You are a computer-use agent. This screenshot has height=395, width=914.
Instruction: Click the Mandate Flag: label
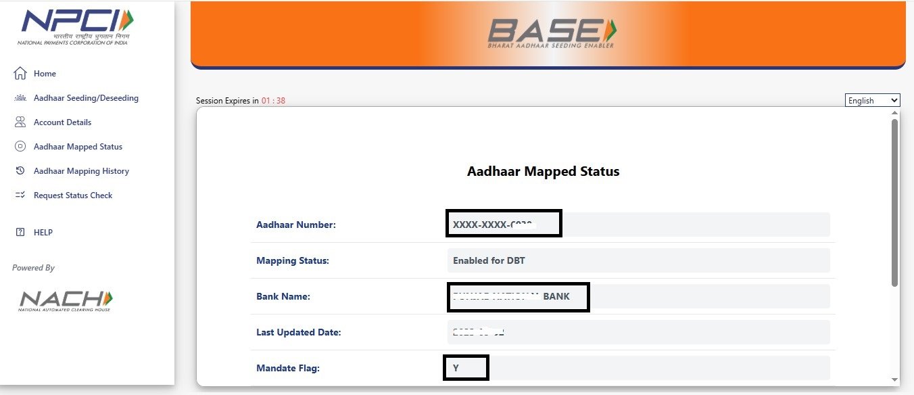coord(288,368)
